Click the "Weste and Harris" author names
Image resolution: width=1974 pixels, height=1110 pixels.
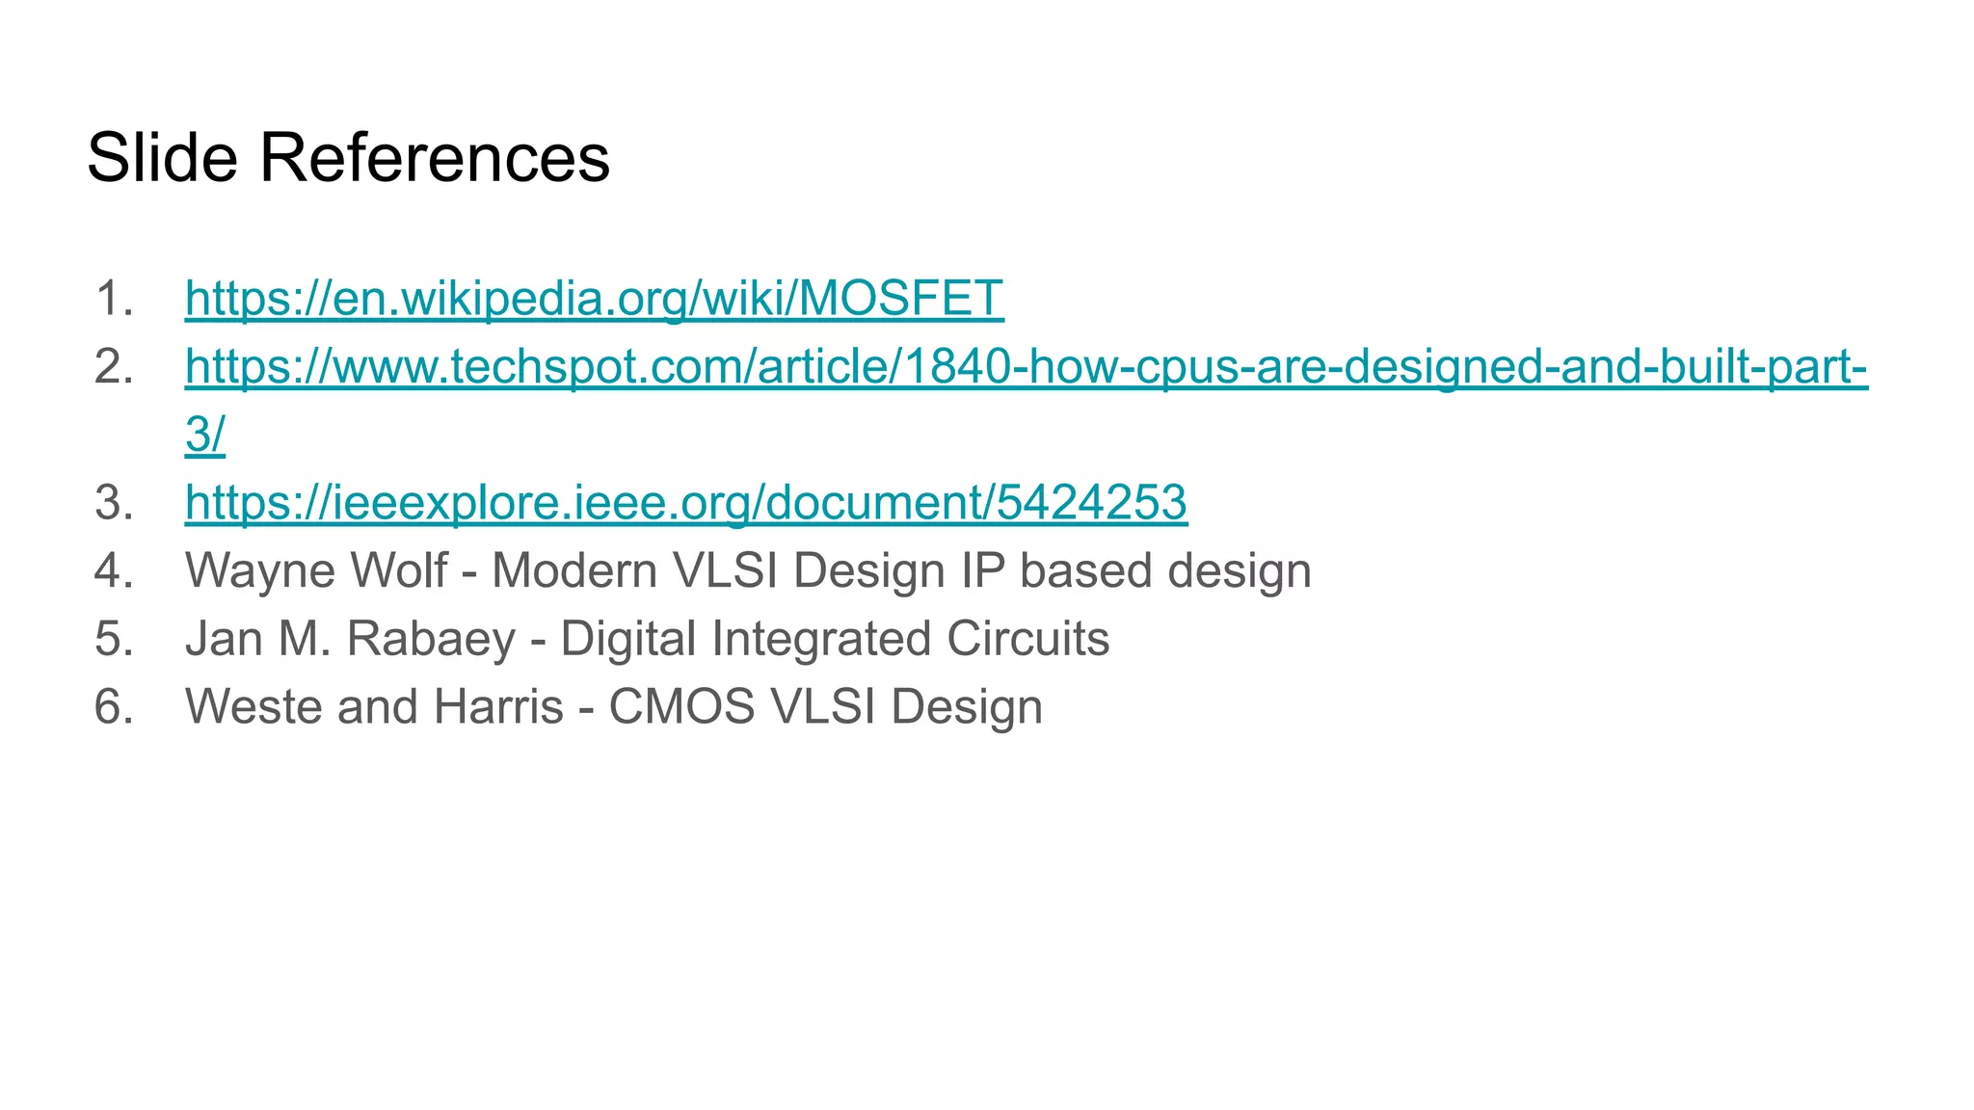pos(374,706)
